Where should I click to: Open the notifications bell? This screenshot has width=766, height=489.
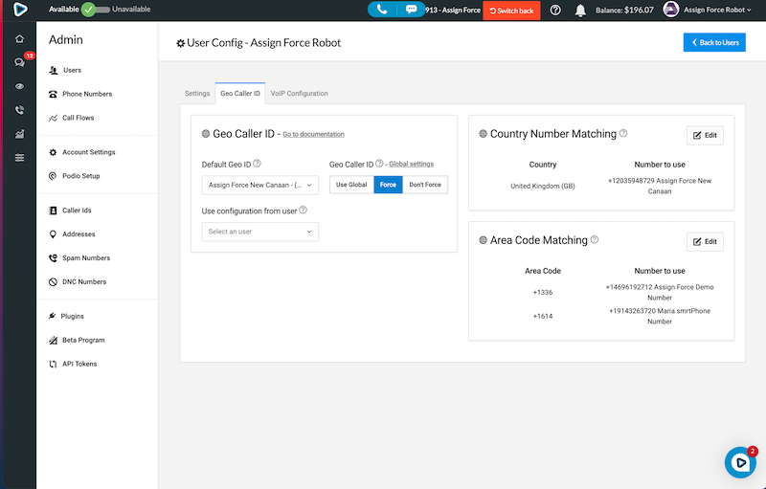pyautogui.click(x=580, y=11)
